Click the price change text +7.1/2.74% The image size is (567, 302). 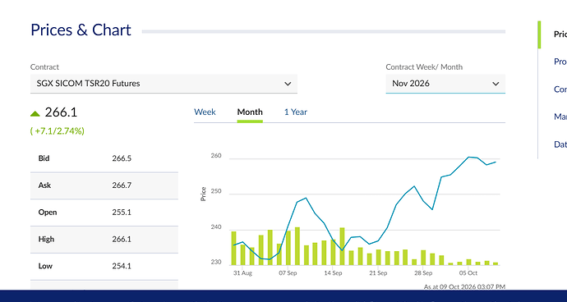coord(58,130)
